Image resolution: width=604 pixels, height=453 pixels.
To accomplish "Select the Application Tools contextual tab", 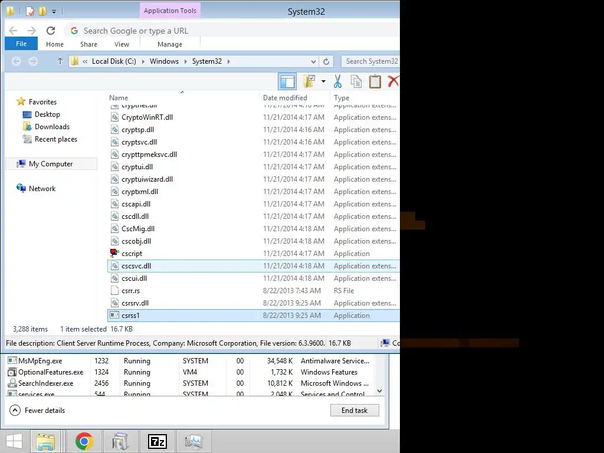I will [170, 11].
